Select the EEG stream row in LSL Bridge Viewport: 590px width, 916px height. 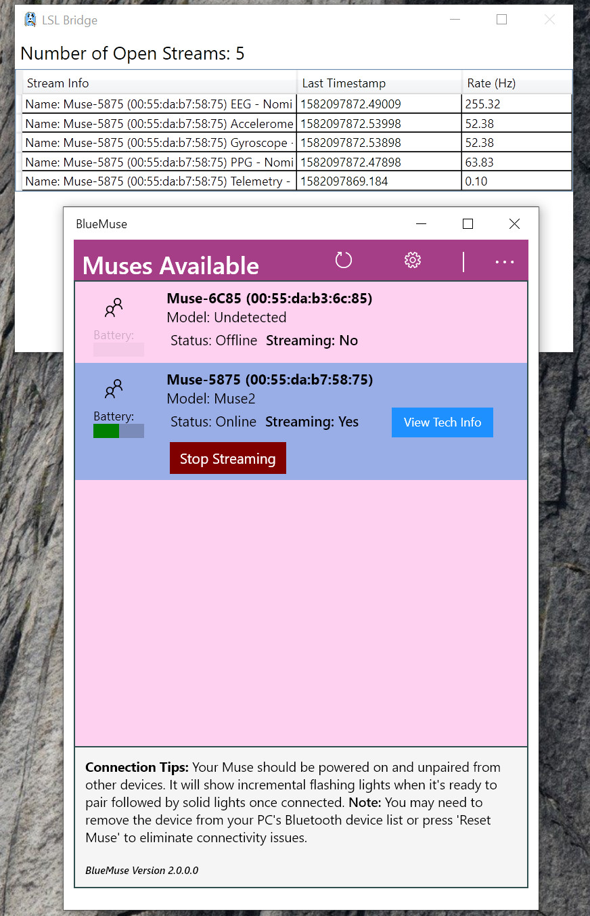pos(298,104)
